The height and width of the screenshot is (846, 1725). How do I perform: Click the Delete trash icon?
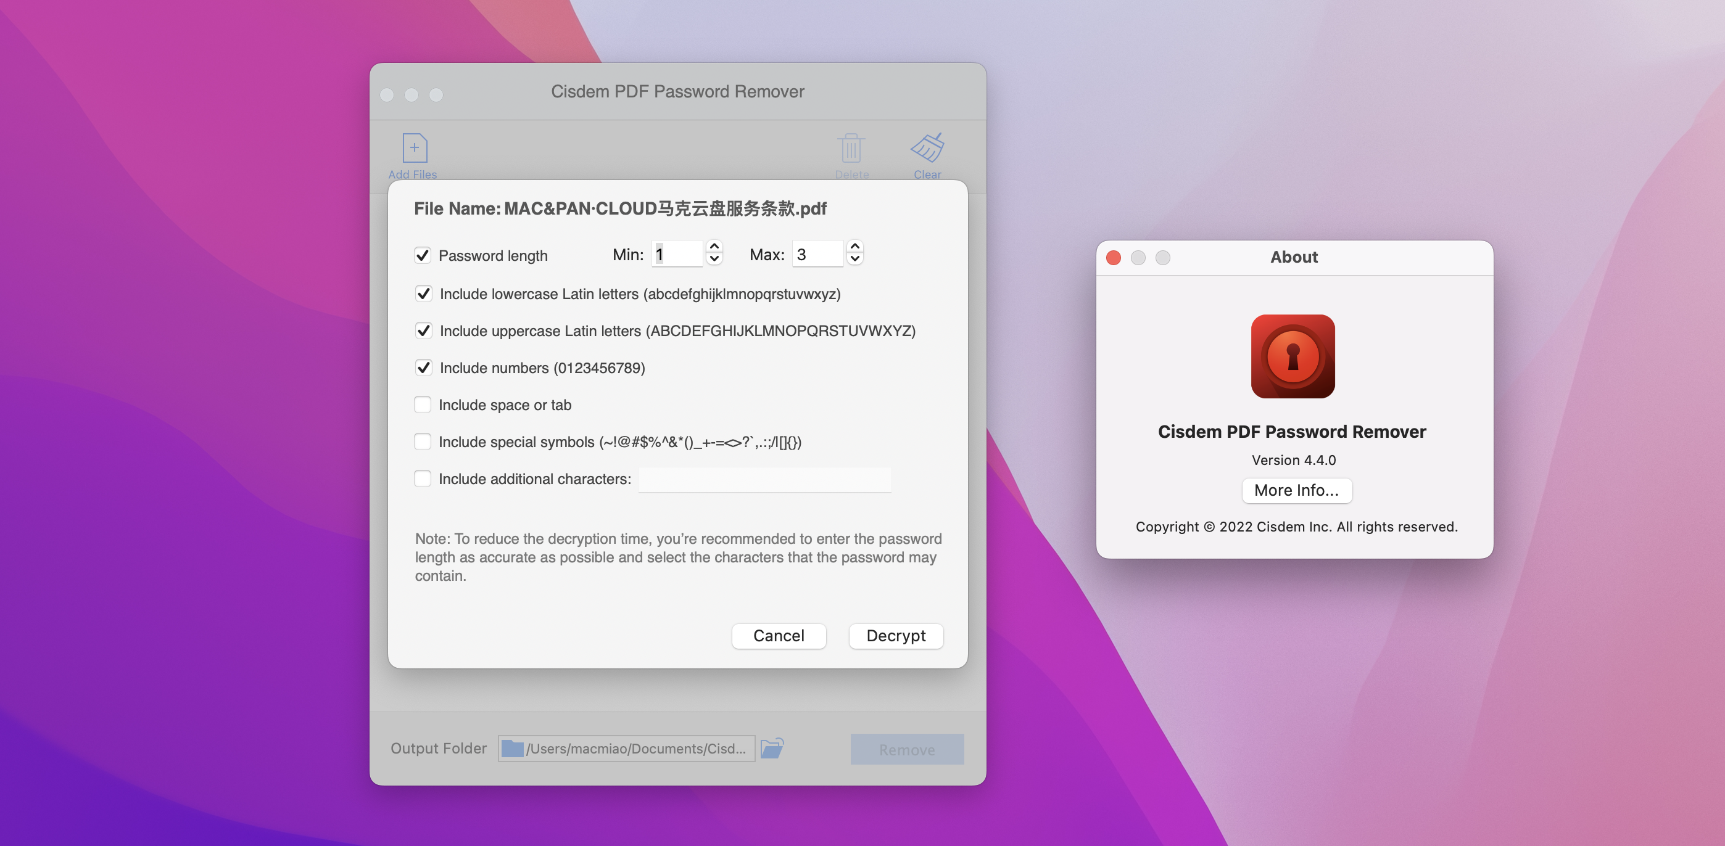tap(851, 148)
